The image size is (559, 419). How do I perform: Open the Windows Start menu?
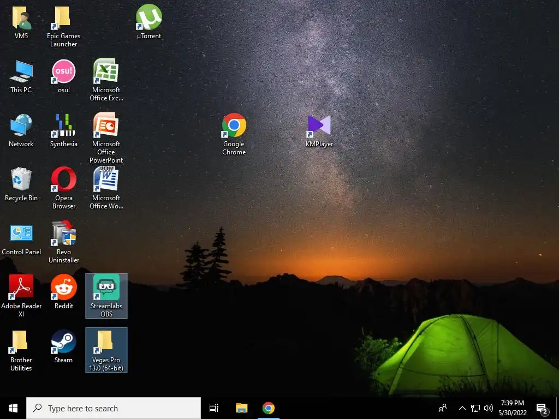pos(13,408)
